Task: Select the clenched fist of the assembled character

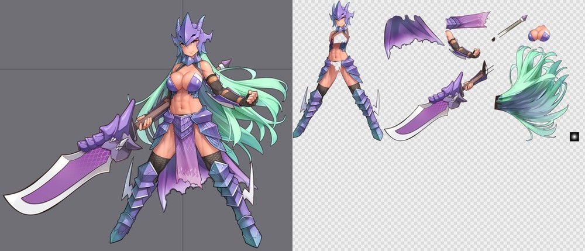Action: pyautogui.click(x=252, y=97)
